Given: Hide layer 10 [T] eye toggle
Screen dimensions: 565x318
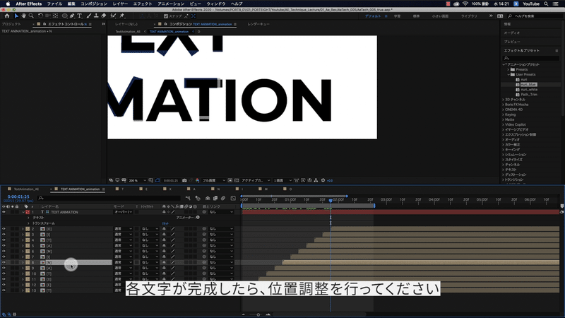Looking at the screenshot, I should [4, 273].
